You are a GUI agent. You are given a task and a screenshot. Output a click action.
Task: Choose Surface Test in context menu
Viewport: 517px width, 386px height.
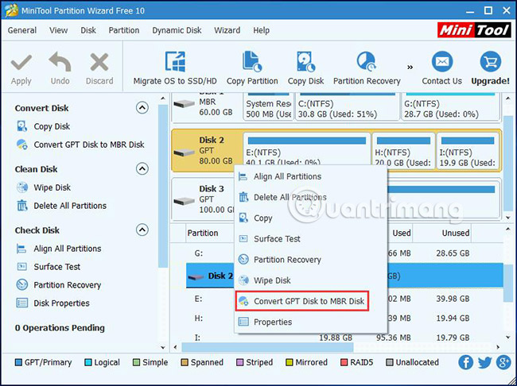point(310,239)
